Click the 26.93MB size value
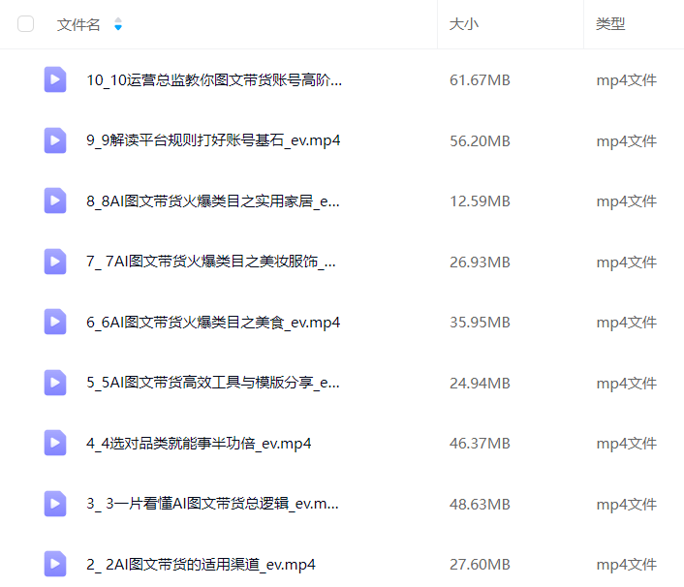The height and width of the screenshot is (587, 684). (480, 263)
